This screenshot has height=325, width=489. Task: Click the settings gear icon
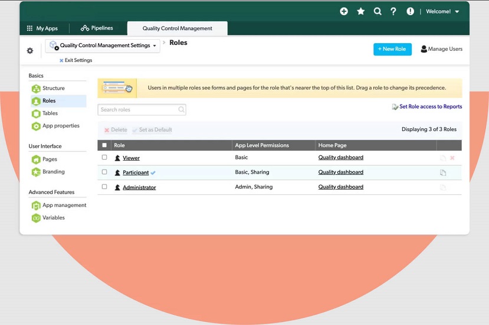(30, 51)
